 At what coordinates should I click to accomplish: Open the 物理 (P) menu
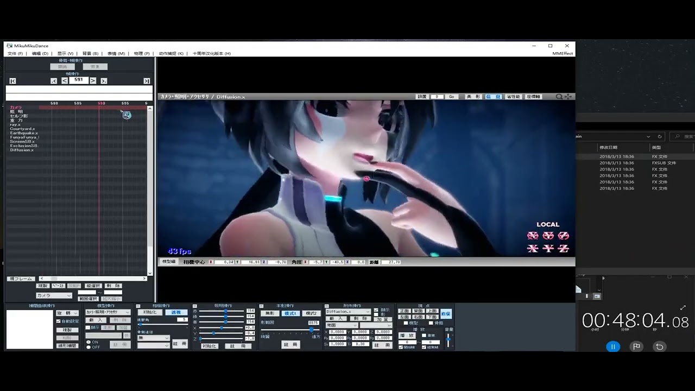pyautogui.click(x=142, y=54)
